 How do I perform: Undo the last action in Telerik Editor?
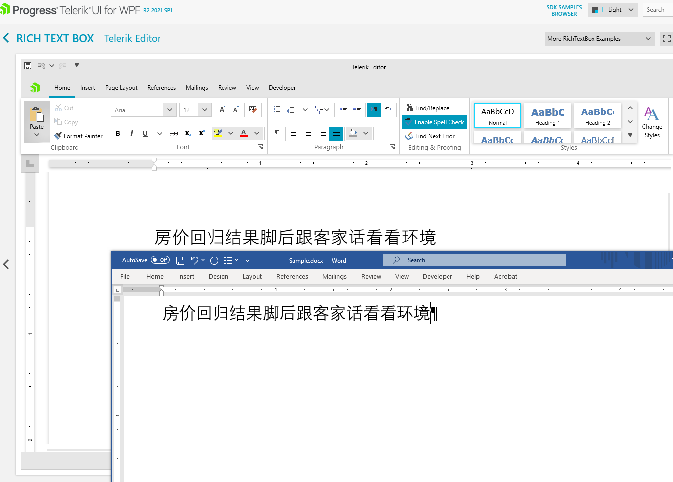[41, 66]
